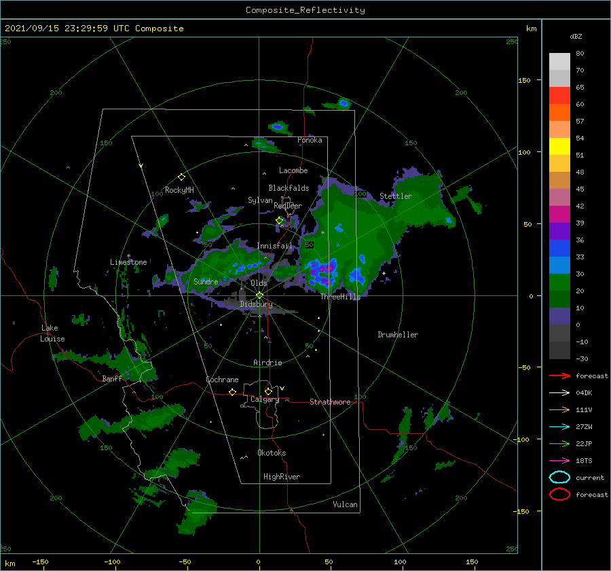Click the Lake Louise label

(x=52, y=333)
